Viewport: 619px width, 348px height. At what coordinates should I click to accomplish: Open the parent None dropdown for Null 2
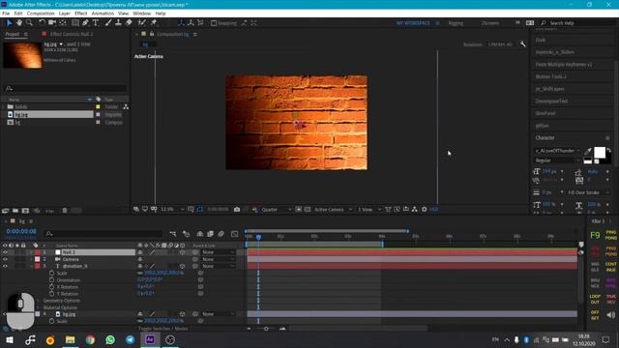tap(218, 252)
